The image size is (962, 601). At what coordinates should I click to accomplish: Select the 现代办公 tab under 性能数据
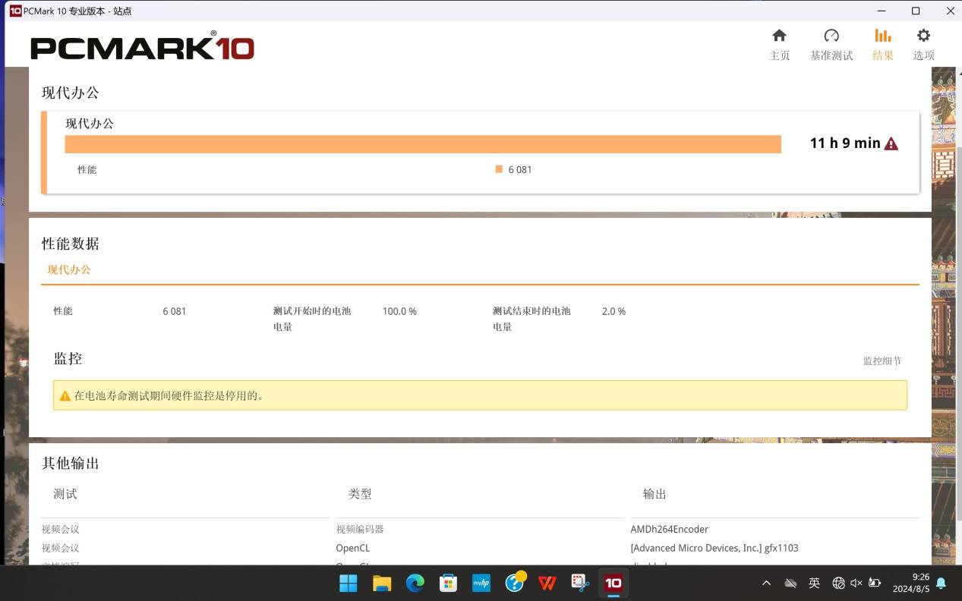tap(69, 269)
